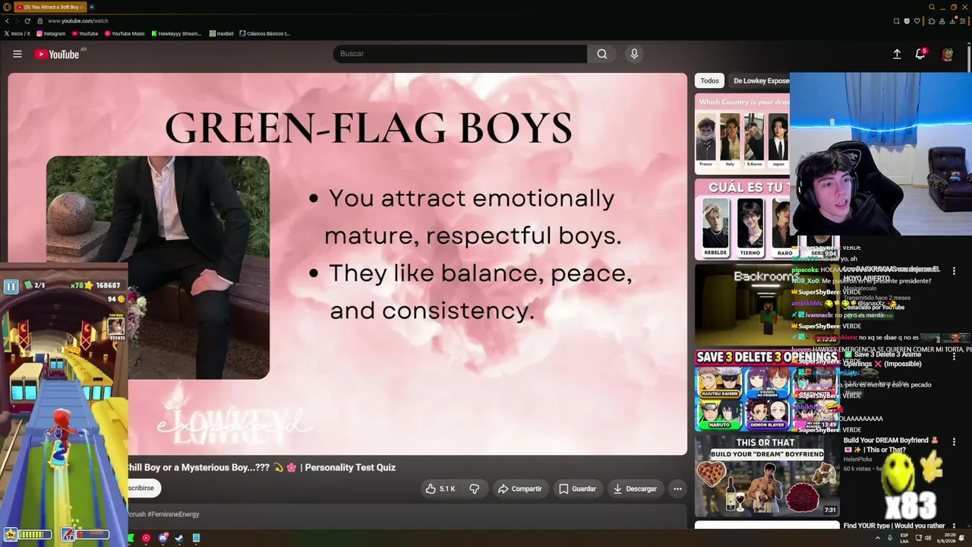Open options for Save 3 Delete 3 video
972x547 pixels.
click(x=954, y=356)
